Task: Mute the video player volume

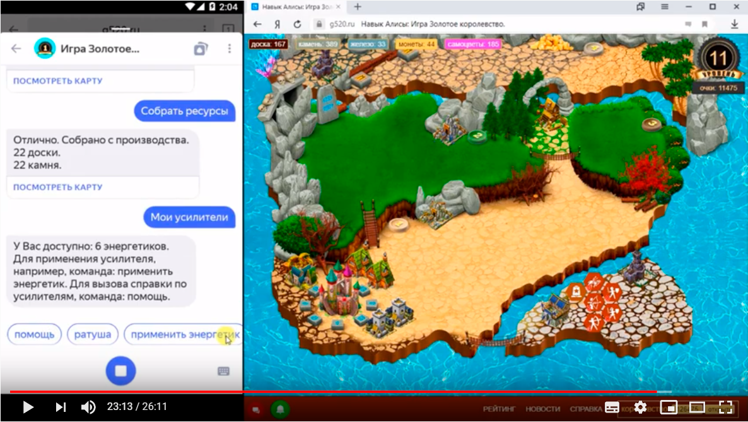Action: point(87,407)
